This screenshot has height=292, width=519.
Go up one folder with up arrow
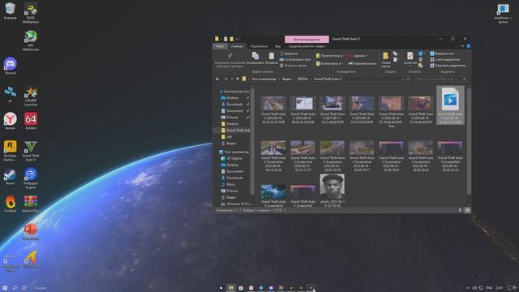point(238,79)
